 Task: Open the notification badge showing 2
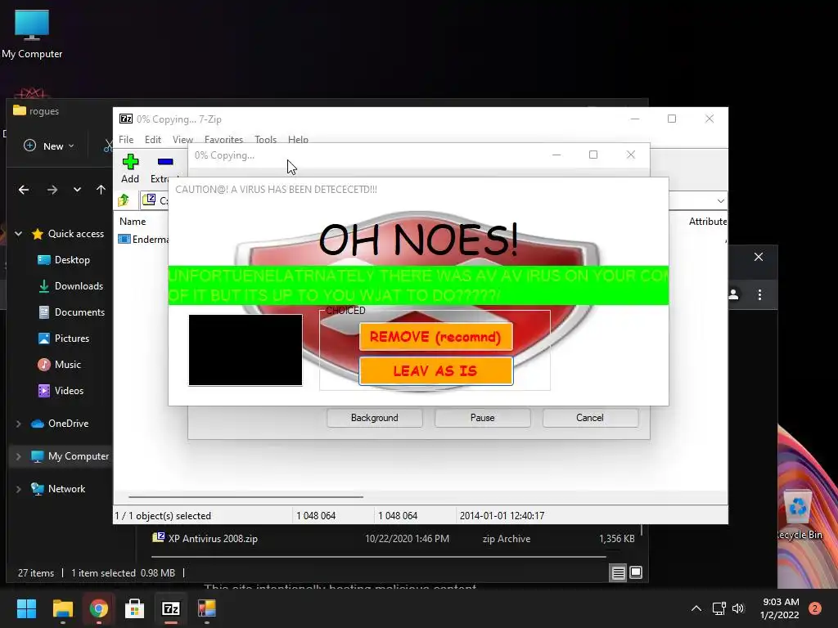pyautogui.click(x=815, y=608)
